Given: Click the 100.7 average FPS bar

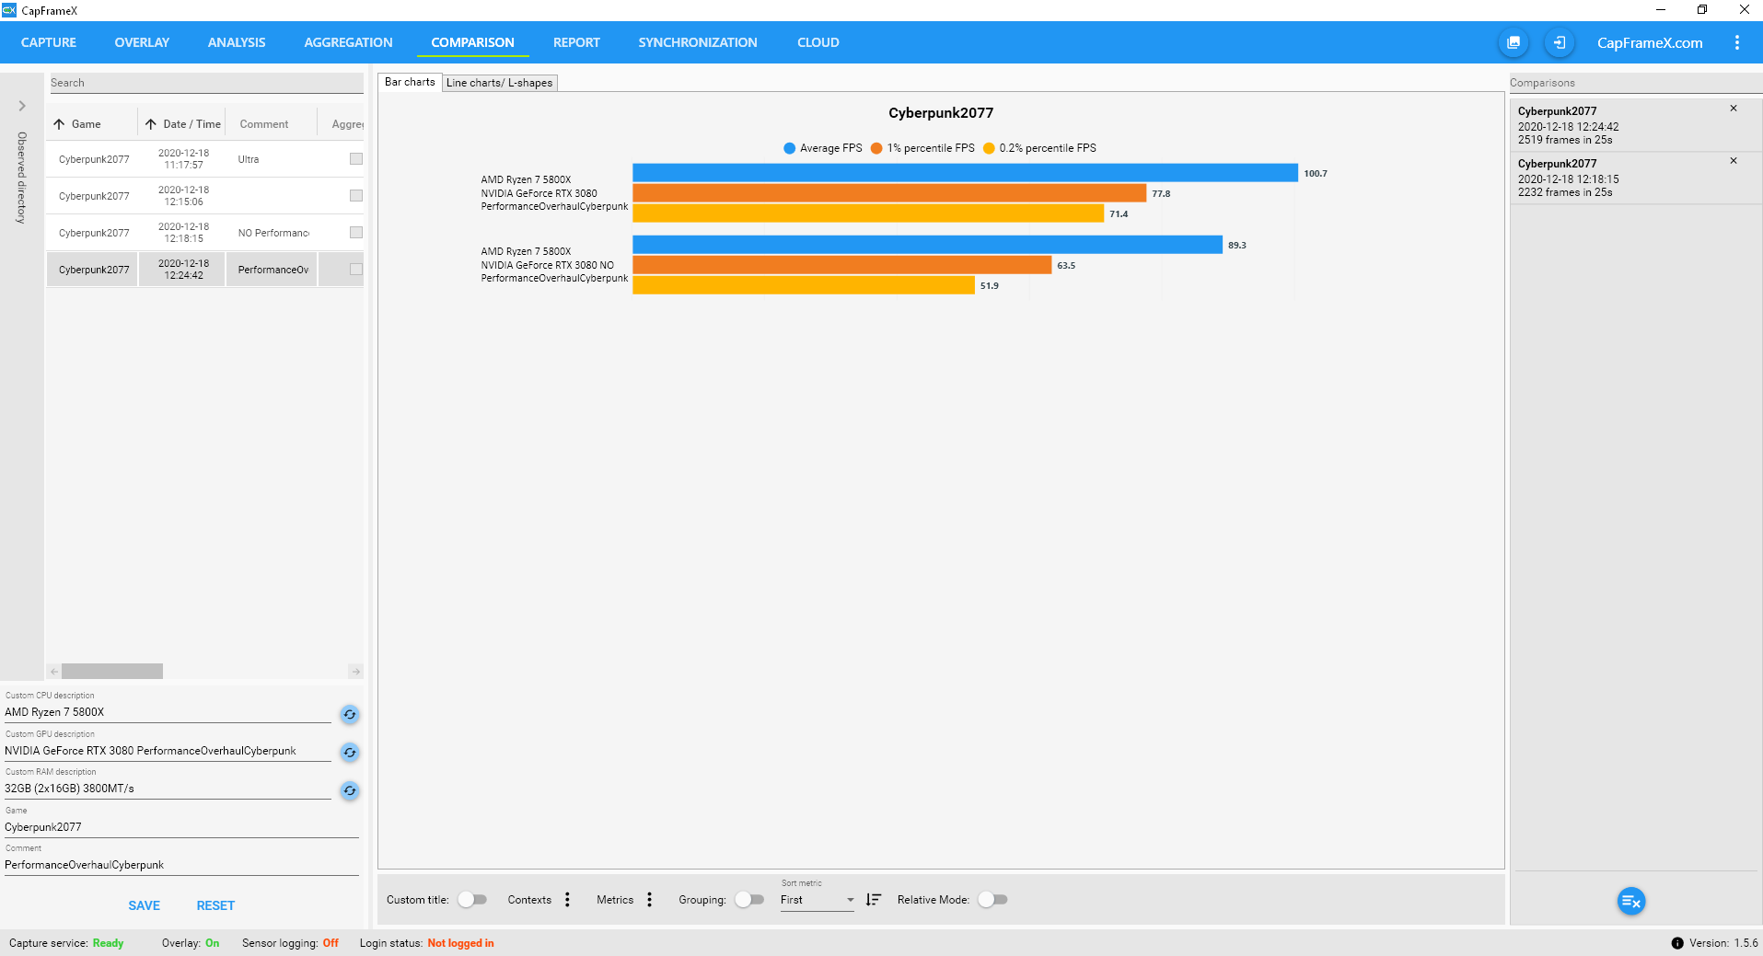Looking at the screenshot, I should (x=965, y=173).
